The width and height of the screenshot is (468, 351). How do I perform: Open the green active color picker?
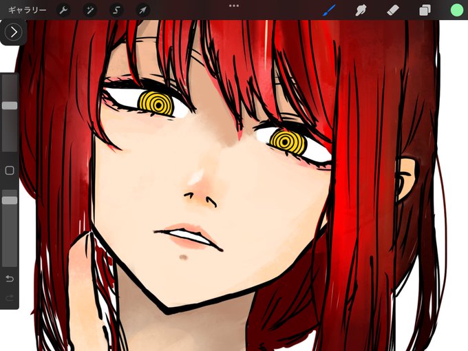click(457, 10)
